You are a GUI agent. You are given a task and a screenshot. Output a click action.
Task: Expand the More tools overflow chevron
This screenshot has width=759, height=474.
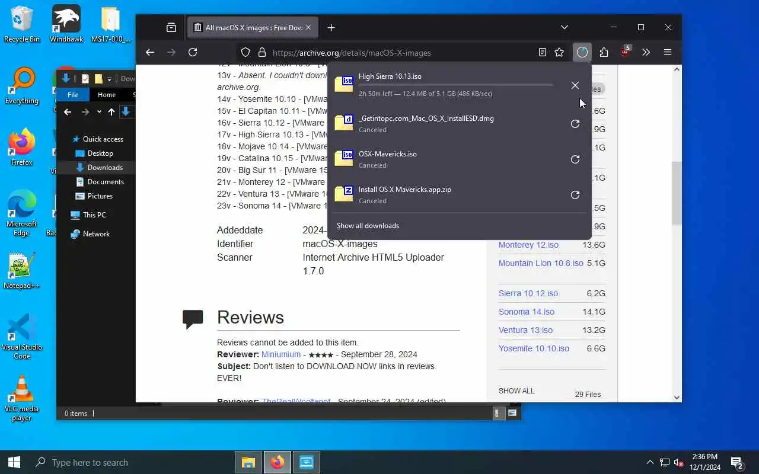[x=646, y=52]
